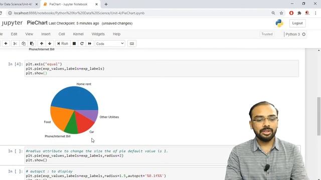Click the red Opera extension icon

tap(291, 13)
